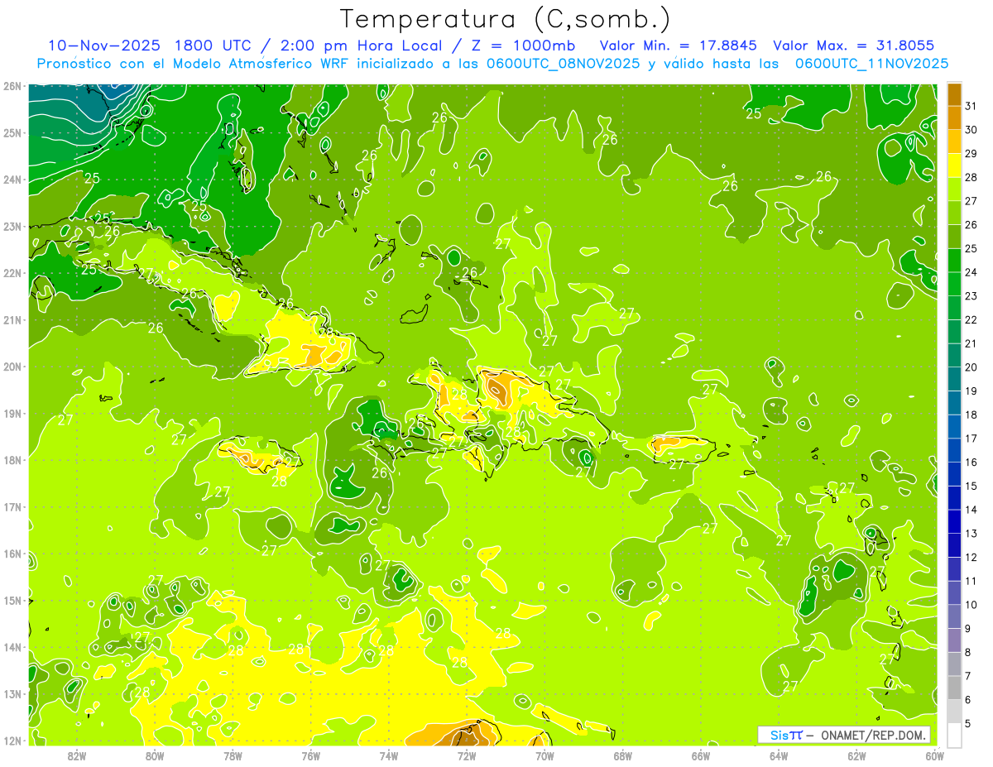Viewport: 993px width, 767px height.
Task: Click the dark orange color band above 31
Action: point(954,94)
